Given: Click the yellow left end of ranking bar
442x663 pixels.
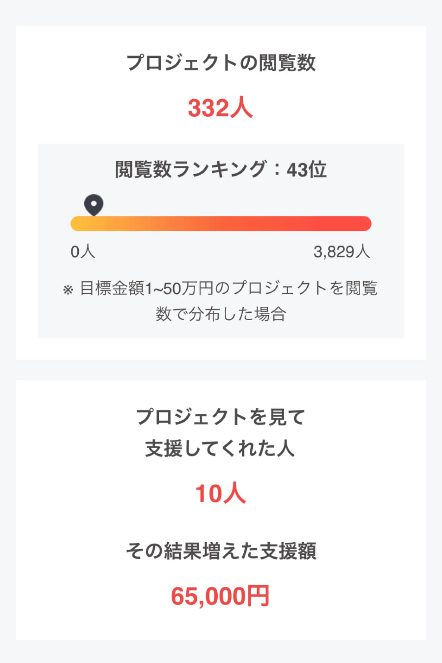Looking at the screenshot, I should point(79,224).
